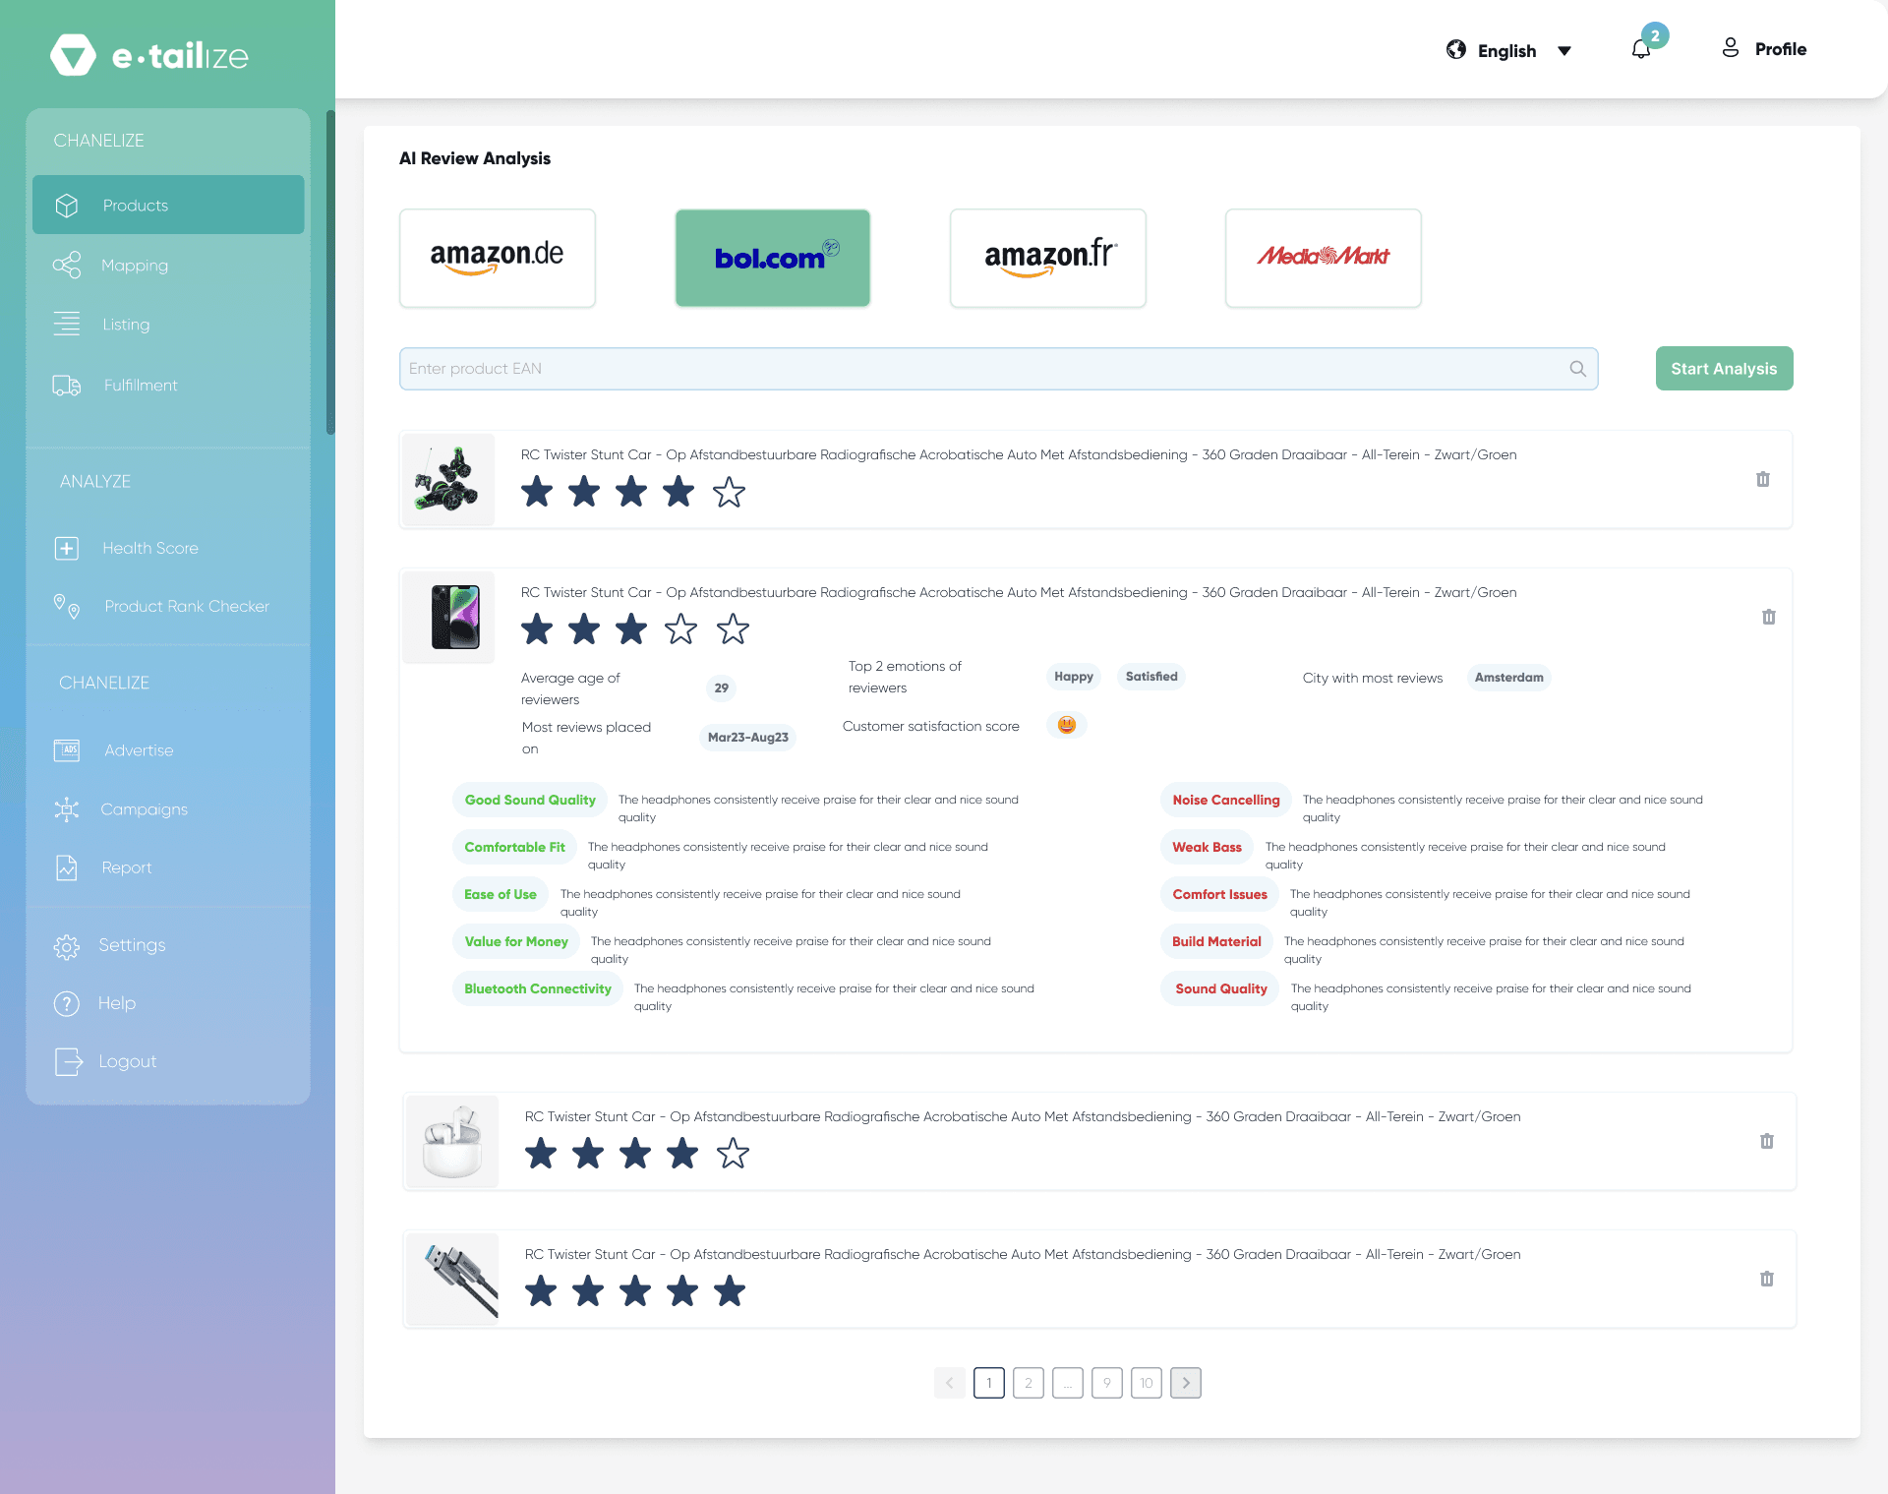Focus the Enter product EAN field
Screen dimensions: 1888x1494
pos(983,369)
